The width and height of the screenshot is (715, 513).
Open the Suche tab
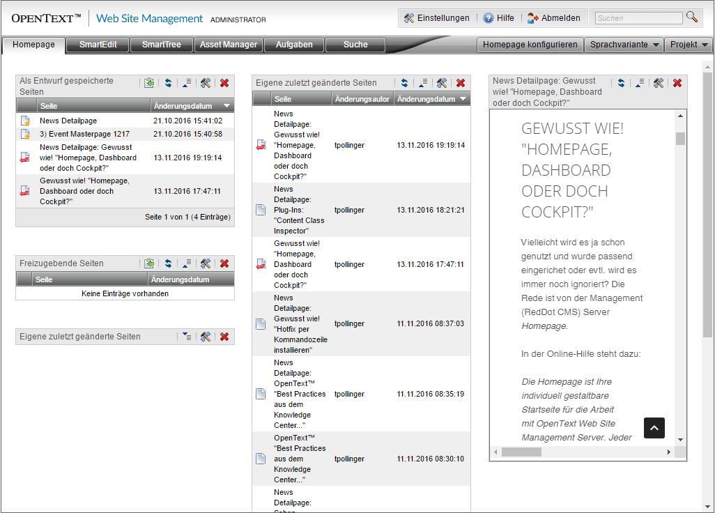355,45
